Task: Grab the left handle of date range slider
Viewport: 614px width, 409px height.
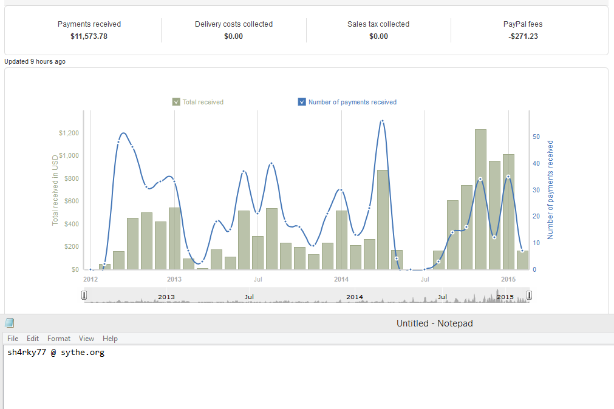Action: coord(84,295)
